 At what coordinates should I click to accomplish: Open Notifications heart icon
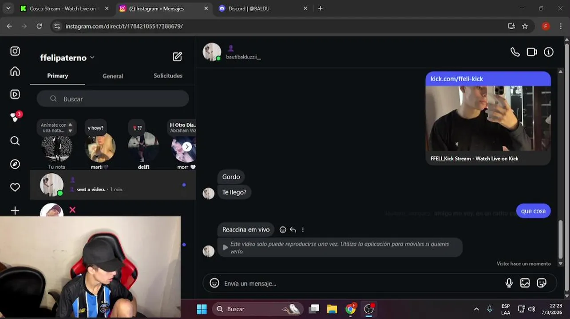pos(15,187)
